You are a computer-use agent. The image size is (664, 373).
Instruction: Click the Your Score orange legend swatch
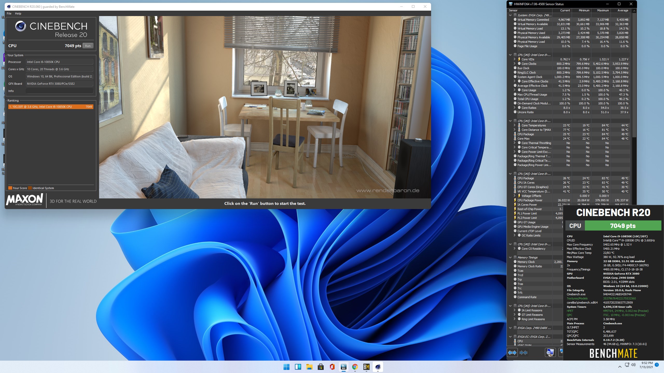pyautogui.click(x=10, y=188)
